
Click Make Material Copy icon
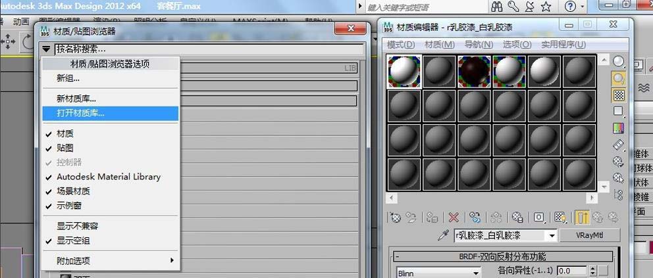coord(475,217)
